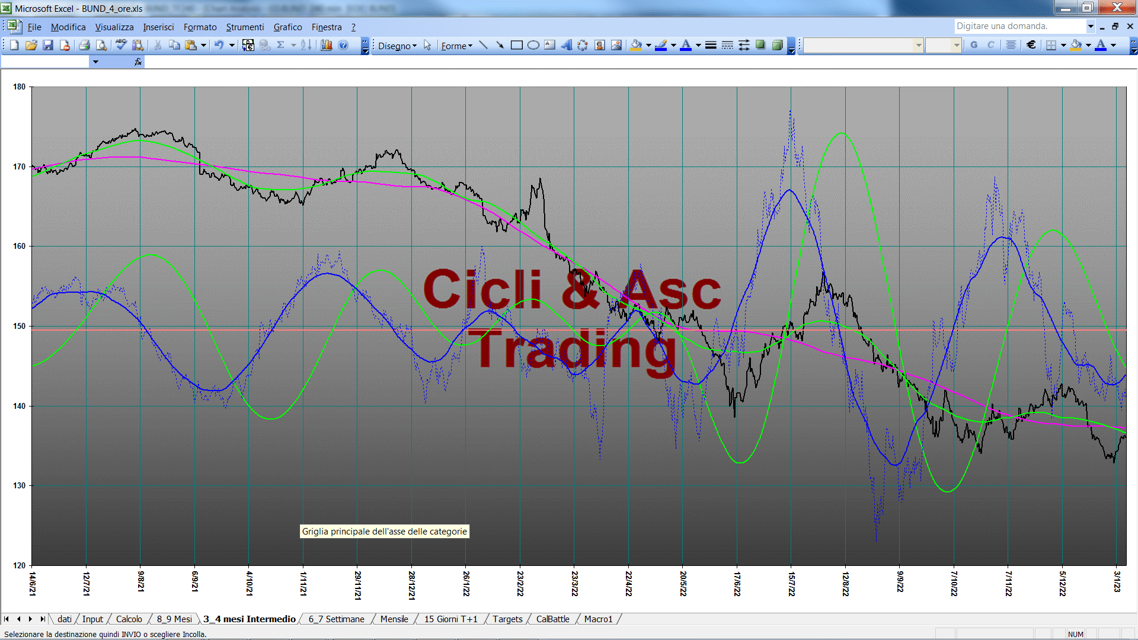Image resolution: width=1138 pixels, height=640 pixels.
Task: Open the Chart Wizard icon
Action: click(x=327, y=45)
